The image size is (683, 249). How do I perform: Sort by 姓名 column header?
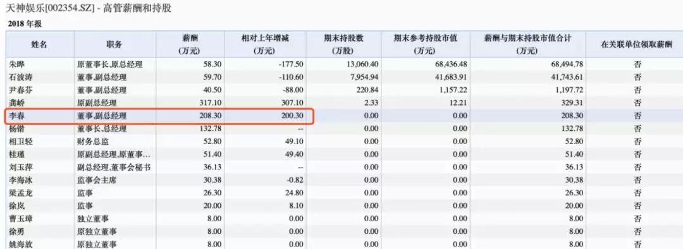39,44
